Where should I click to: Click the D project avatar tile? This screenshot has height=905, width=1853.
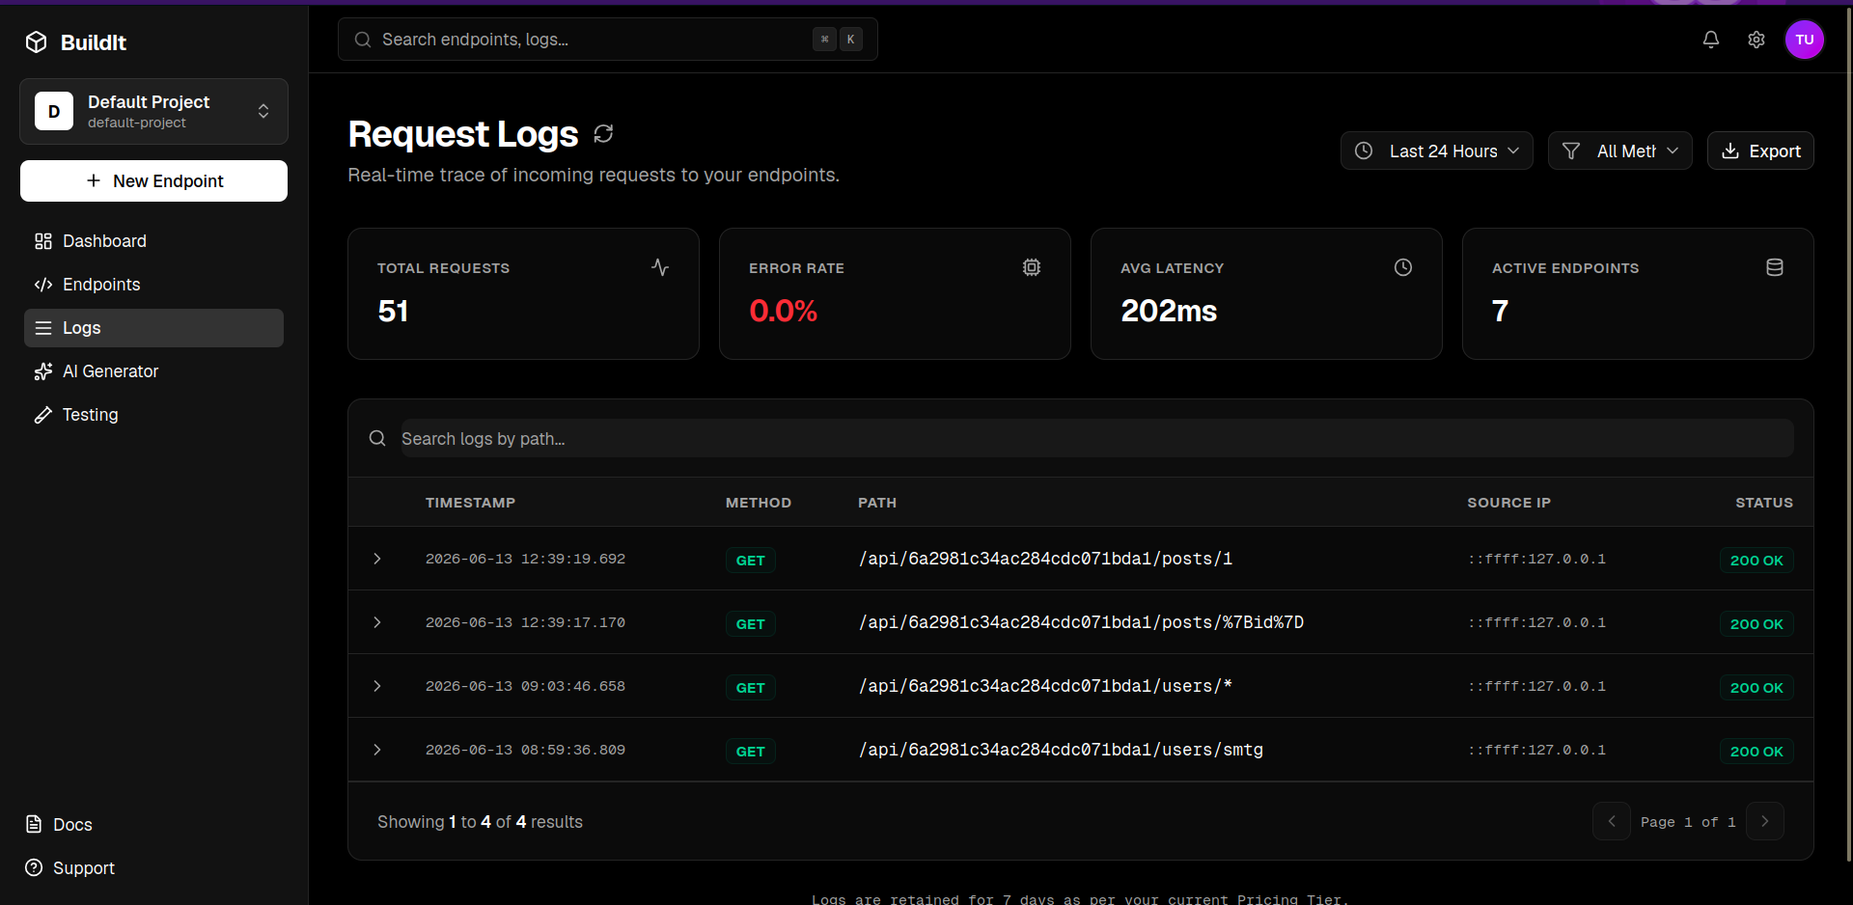(x=54, y=111)
